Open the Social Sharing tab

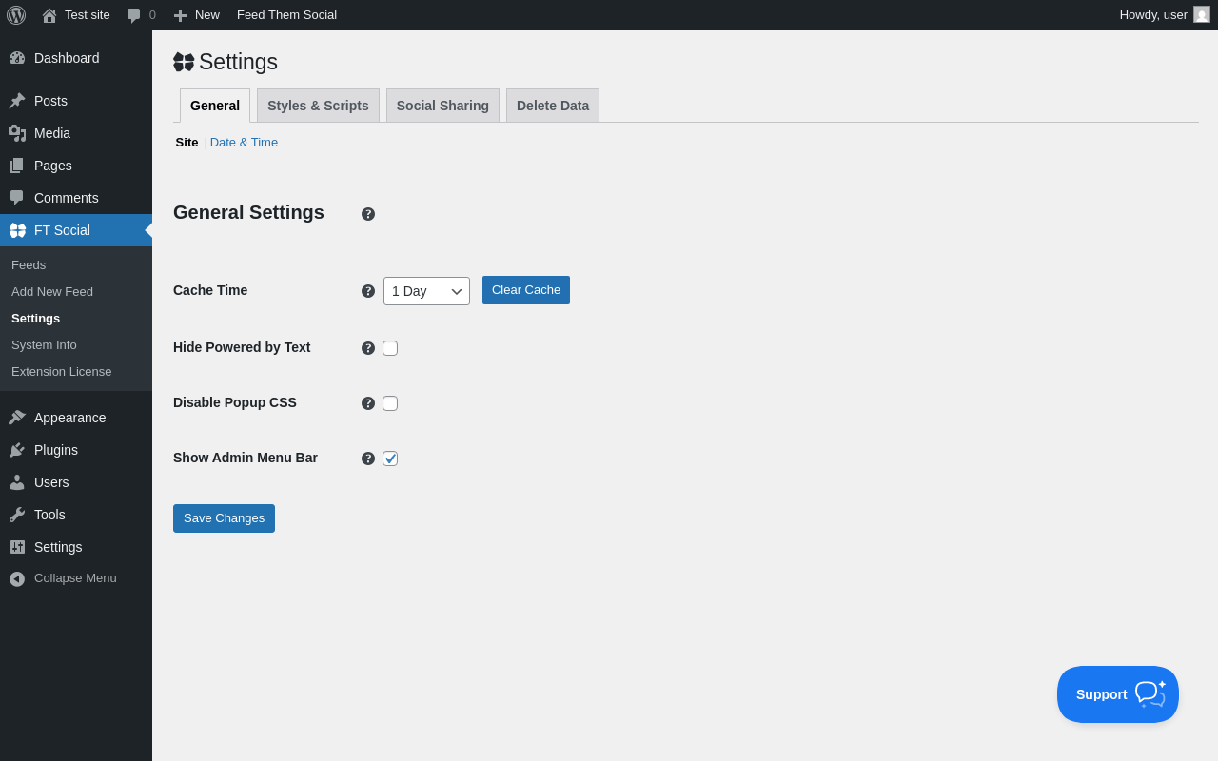click(442, 106)
